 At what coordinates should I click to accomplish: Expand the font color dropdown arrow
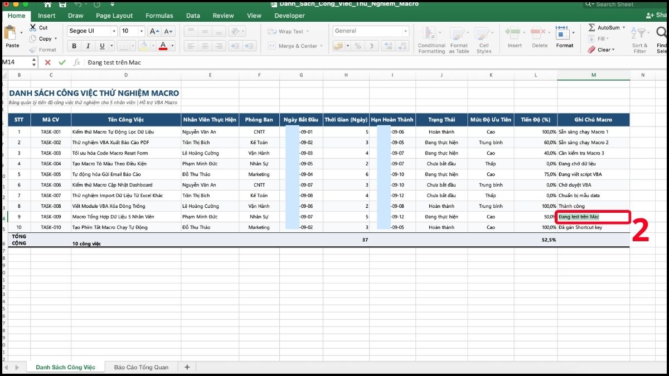click(172, 46)
